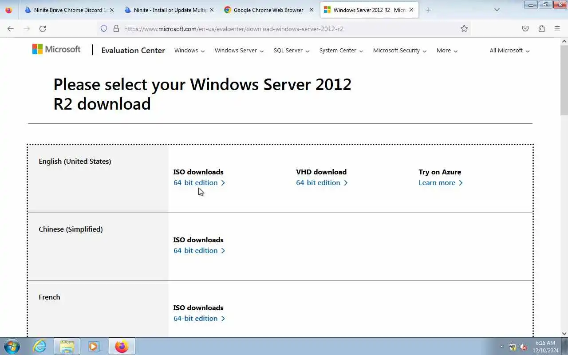This screenshot has height=355, width=568.
Task: Open the Windows Start button
Action: point(12,346)
